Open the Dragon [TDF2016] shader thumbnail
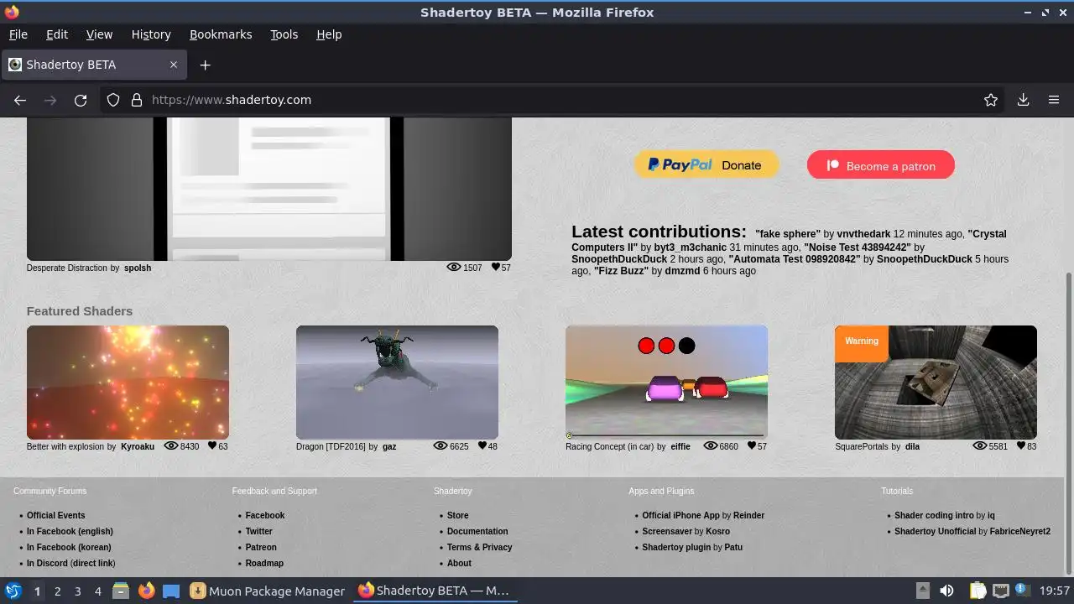This screenshot has height=604, width=1074. [x=397, y=383]
